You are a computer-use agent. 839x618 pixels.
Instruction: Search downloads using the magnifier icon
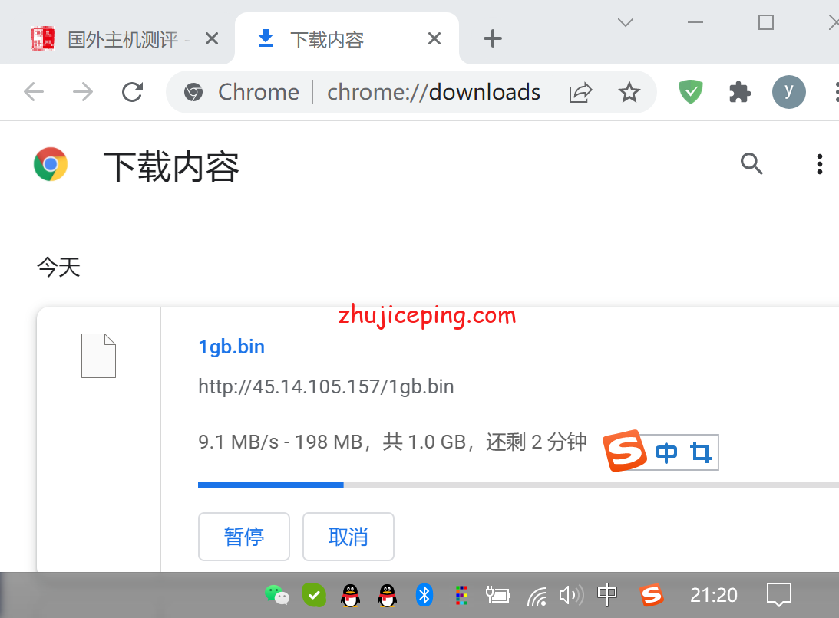(751, 163)
